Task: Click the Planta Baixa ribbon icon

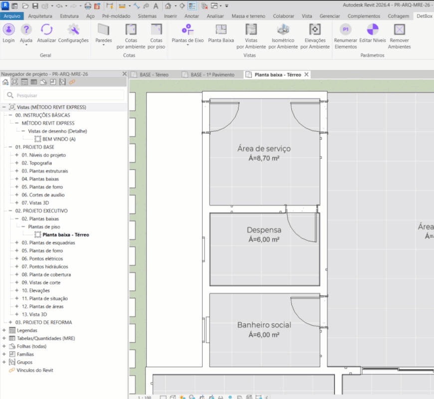Action: (x=221, y=29)
